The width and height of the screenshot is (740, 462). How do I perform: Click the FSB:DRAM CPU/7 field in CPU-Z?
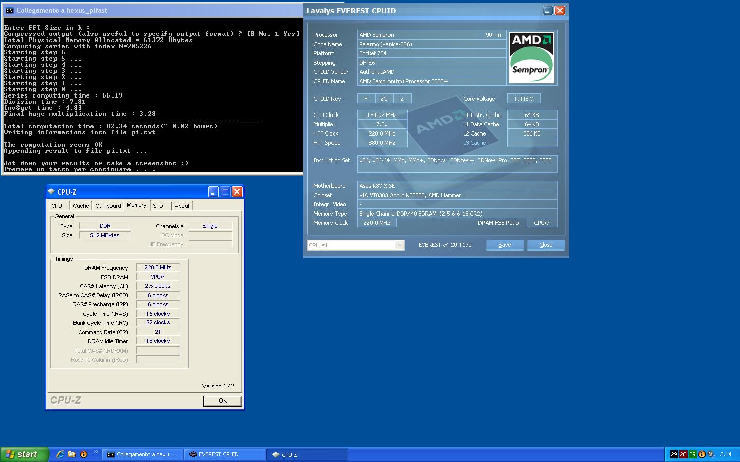[158, 277]
